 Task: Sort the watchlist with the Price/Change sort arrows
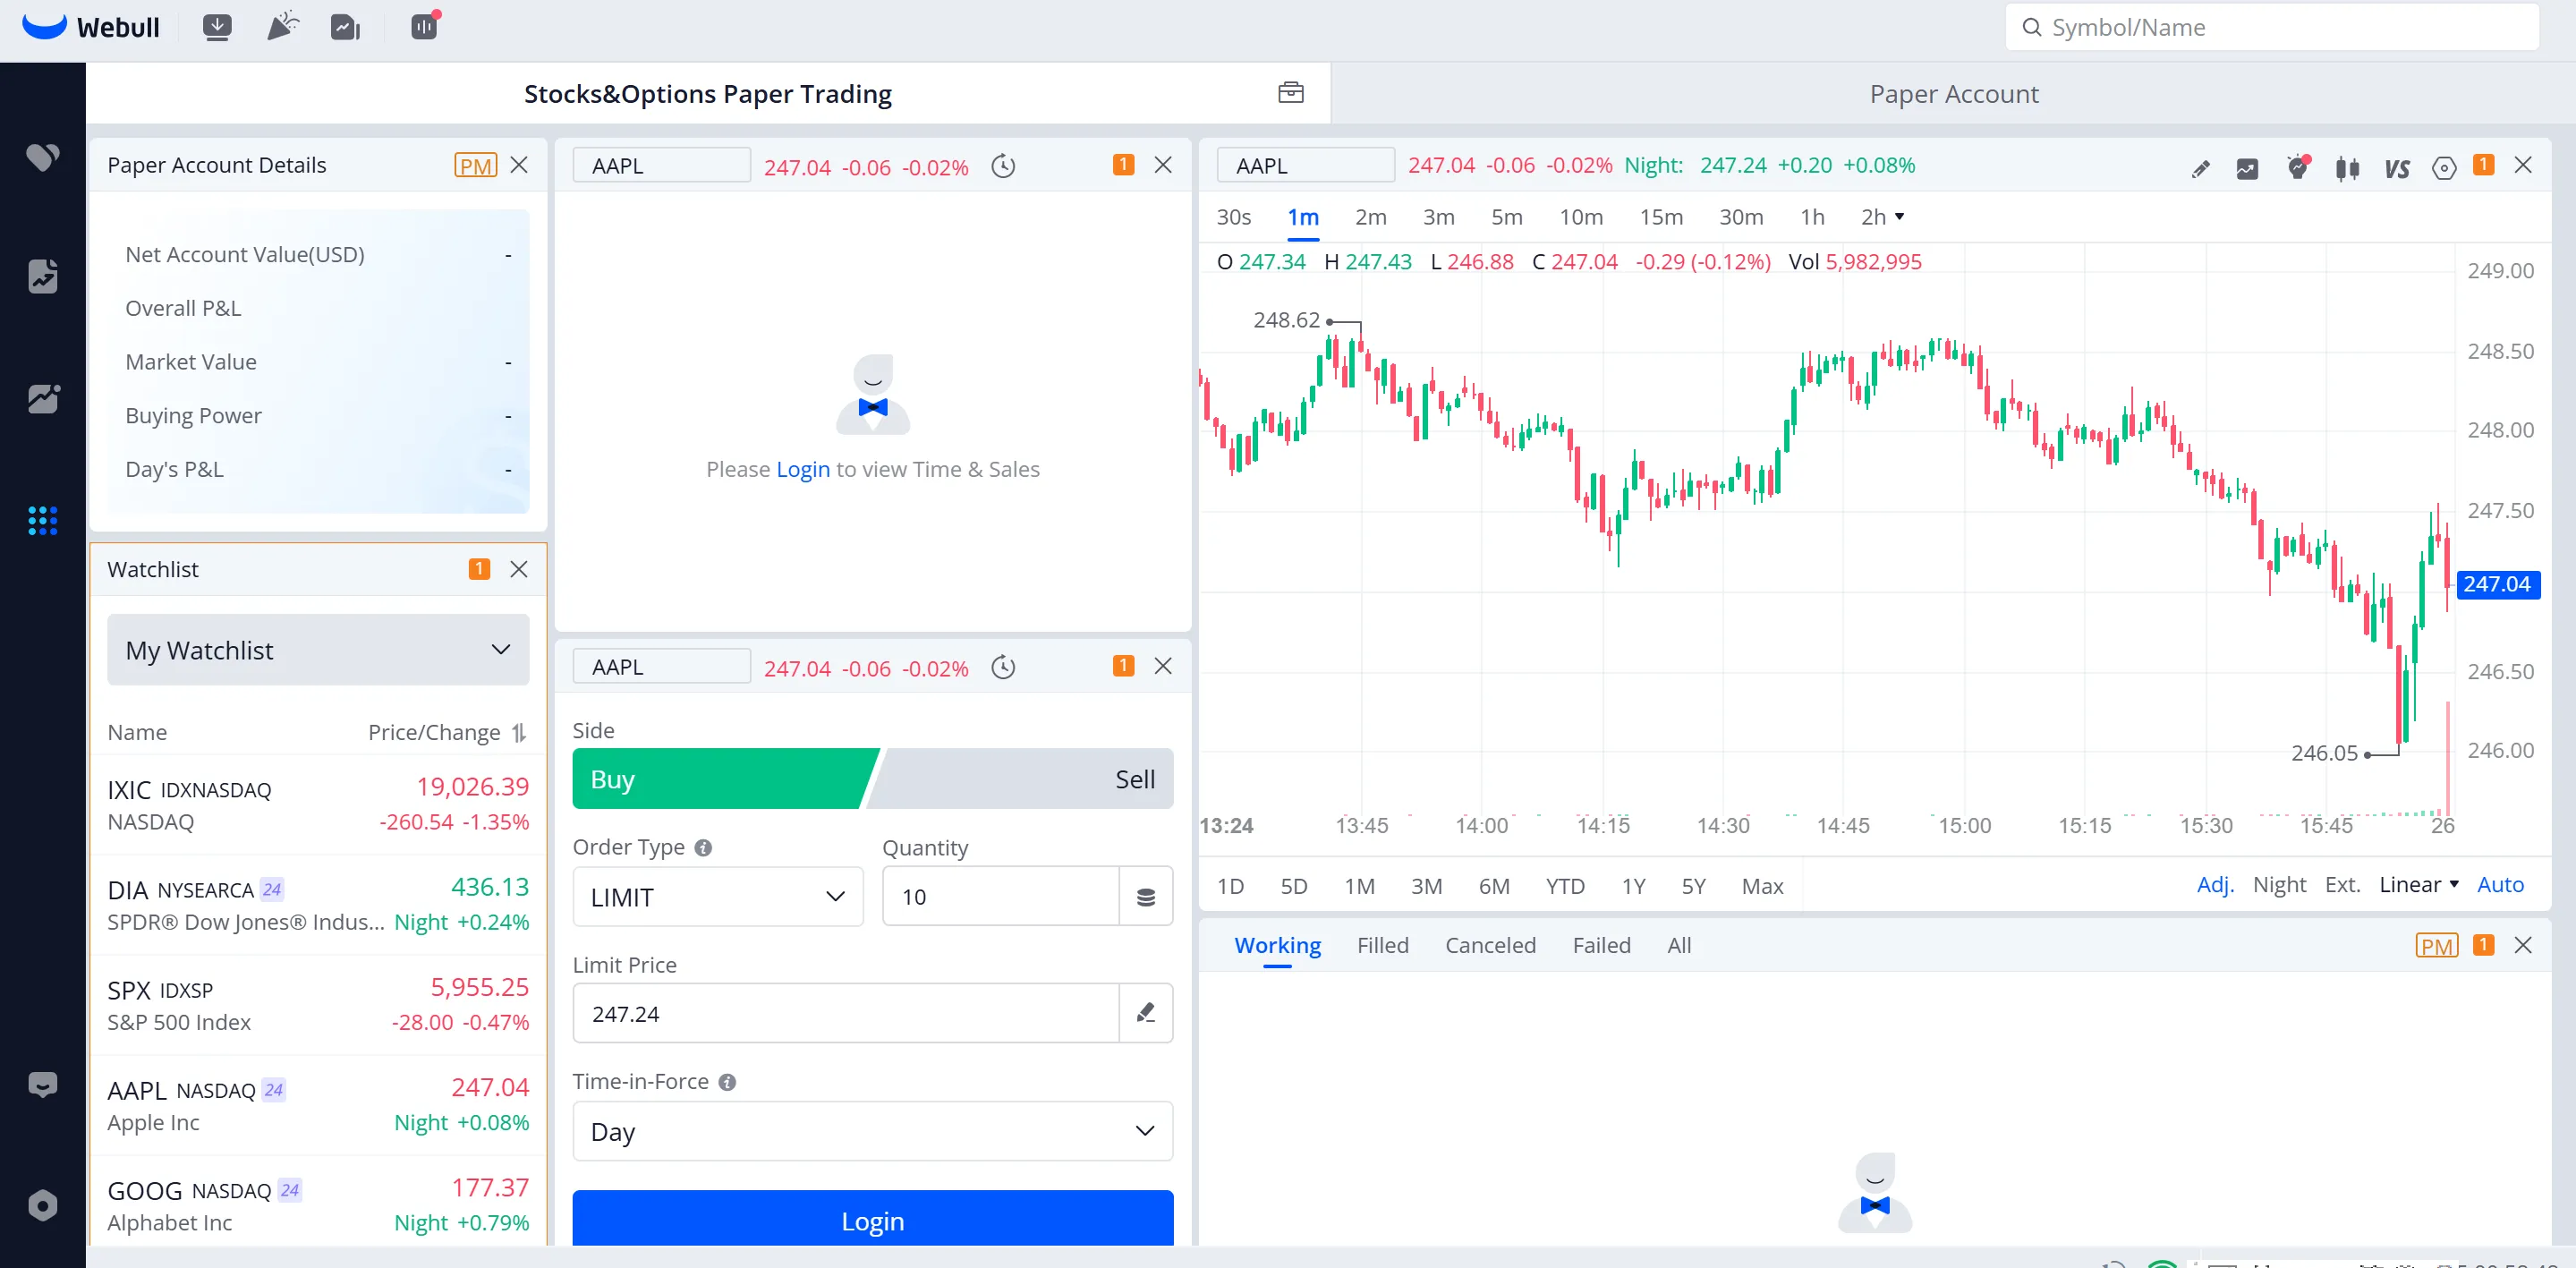519,733
